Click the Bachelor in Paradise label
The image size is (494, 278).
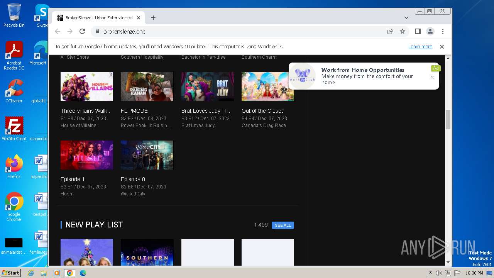tap(203, 57)
